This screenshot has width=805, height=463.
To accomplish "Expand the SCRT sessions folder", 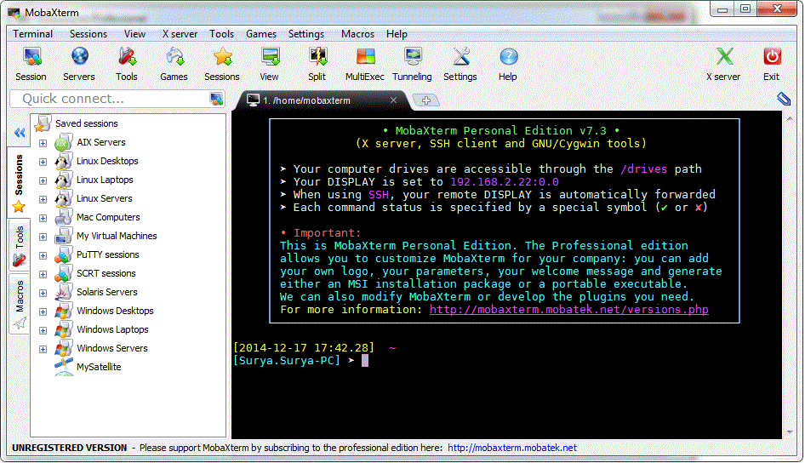I will tap(43, 274).
